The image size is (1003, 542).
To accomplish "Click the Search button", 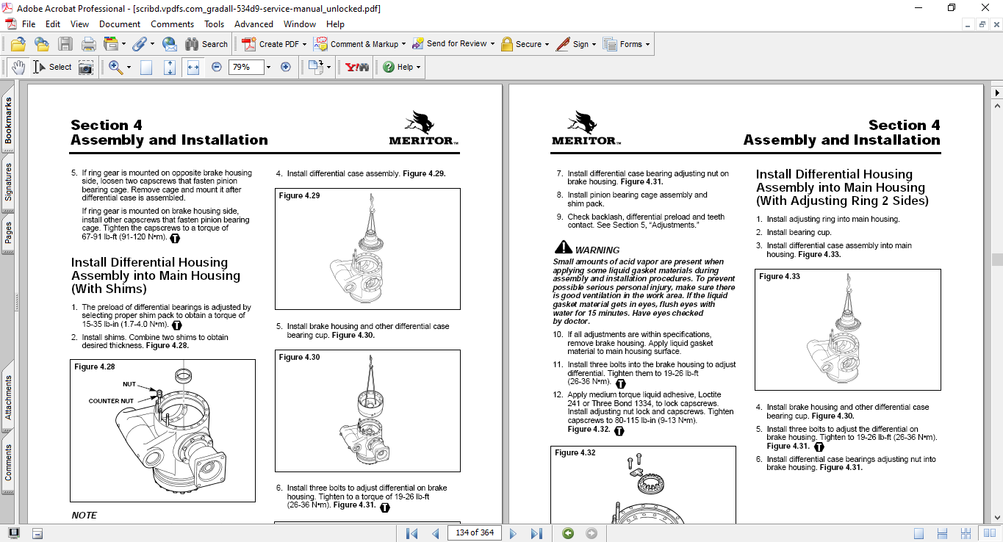I will 206,44.
